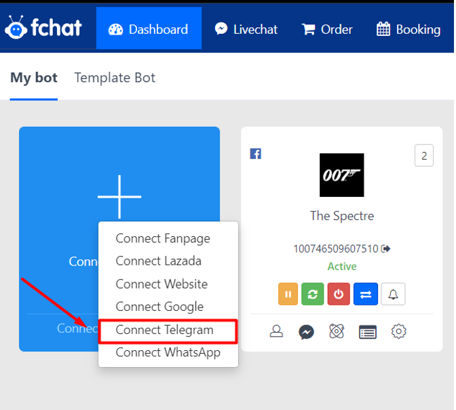Turn off the bot with the red power button
Viewport: 456px width, 410px height.
click(339, 294)
